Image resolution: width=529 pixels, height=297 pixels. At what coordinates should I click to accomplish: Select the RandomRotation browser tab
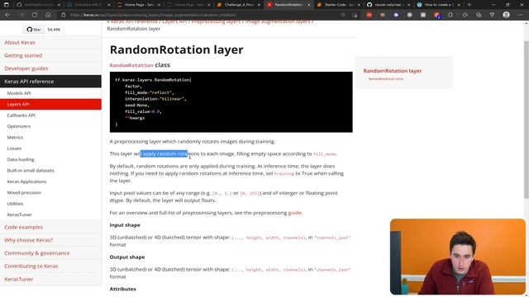(x=288, y=5)
